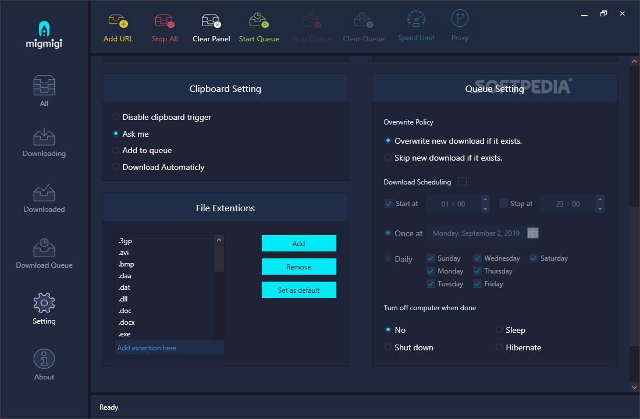Open the 'Once at' date picker
The image size is (640, 419).
533,233
